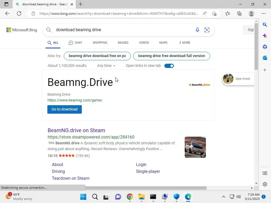Open taskbar Search icon

coord(95,197)
